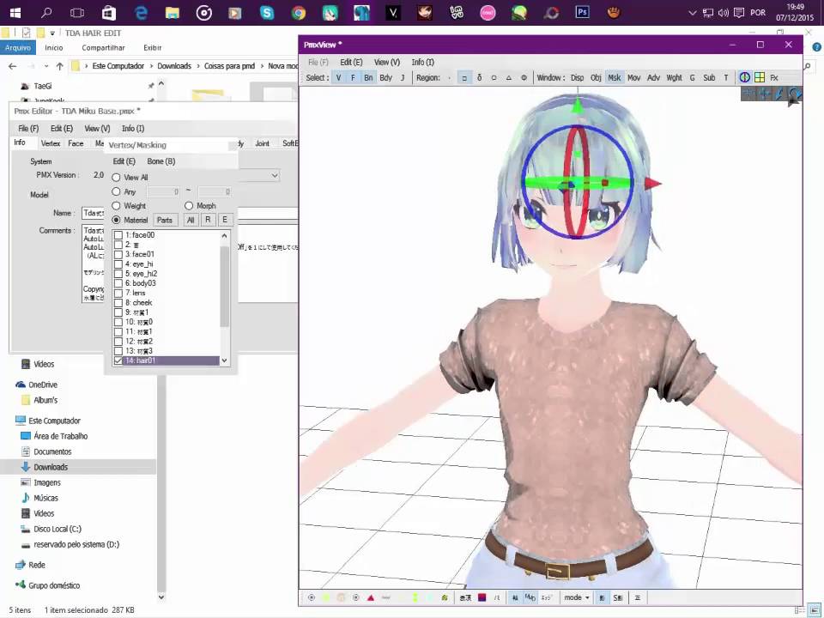Image resolution: width=824 pixels, height=618 pixels.
Task: Open Edit (E) menu in Vertex/Masking
Action: click(x=124, y=161)
